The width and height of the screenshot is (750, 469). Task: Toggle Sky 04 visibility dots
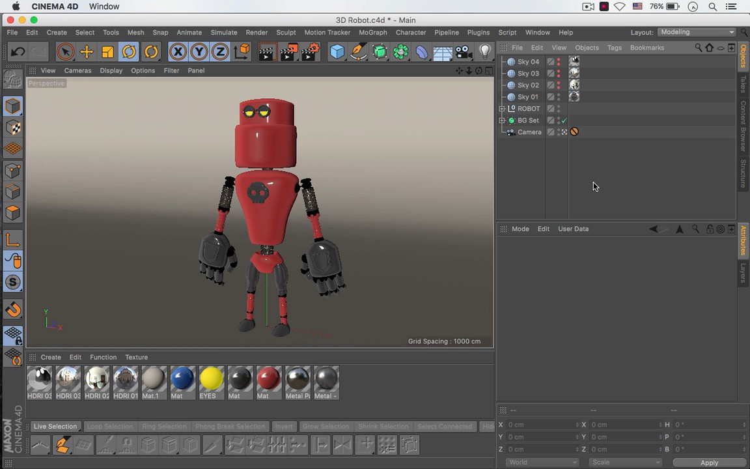point(559,62)
